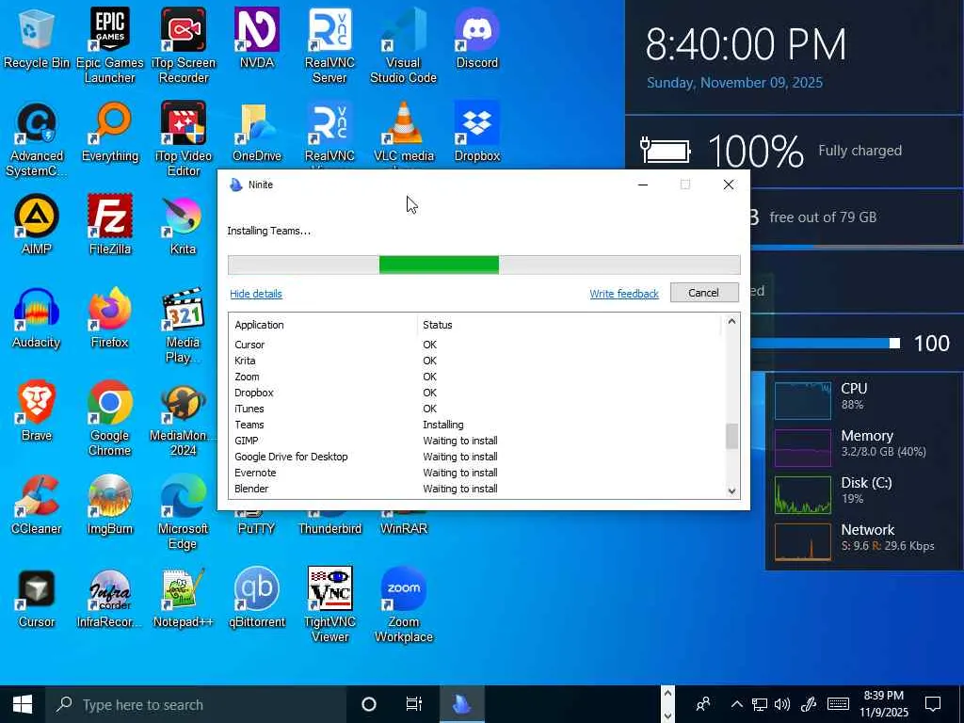This screenshot has width=964, height=723.
Task: Launch ImgBurn from the desktop
Action: [110, 505]
